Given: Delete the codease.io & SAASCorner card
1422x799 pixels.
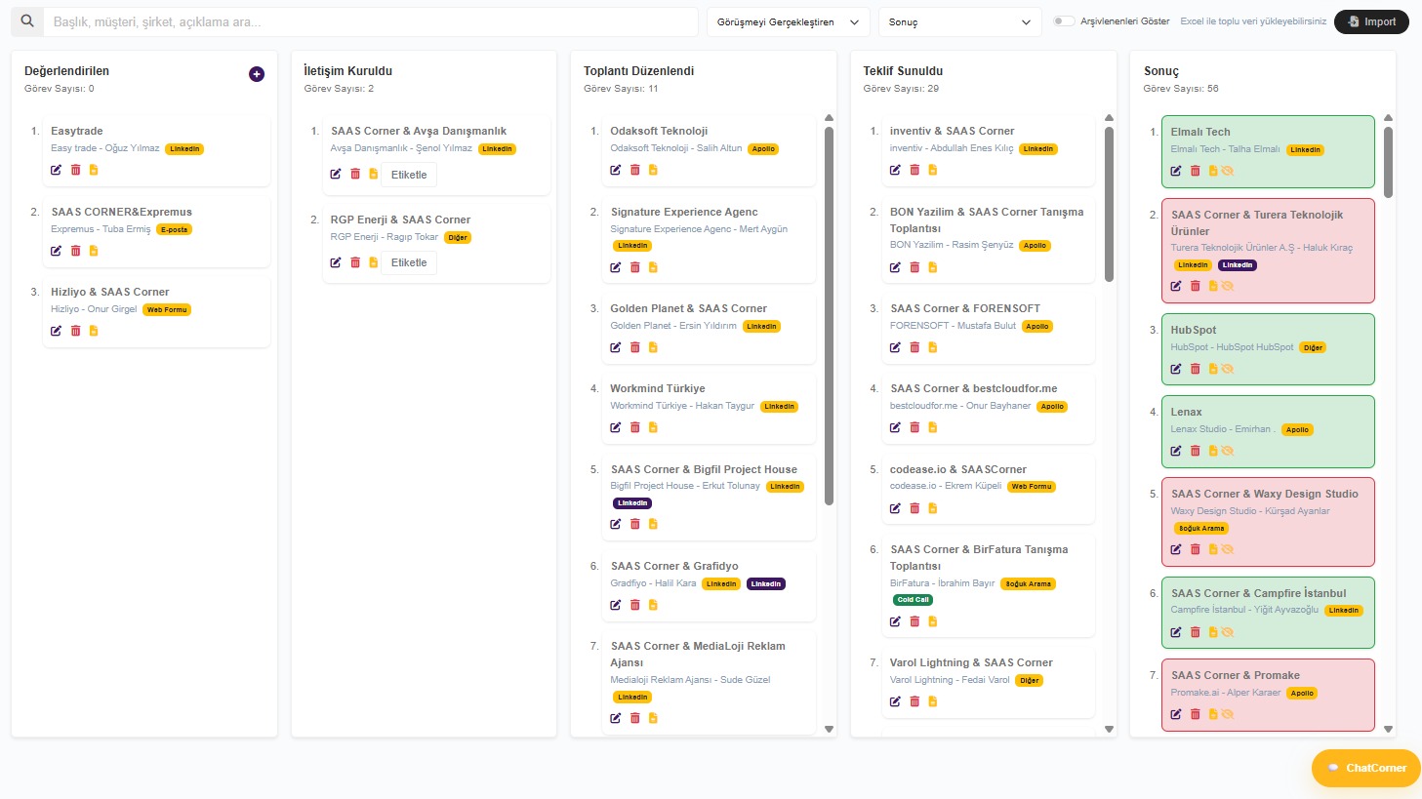Looking at the screenshot, I should (914, 508).
